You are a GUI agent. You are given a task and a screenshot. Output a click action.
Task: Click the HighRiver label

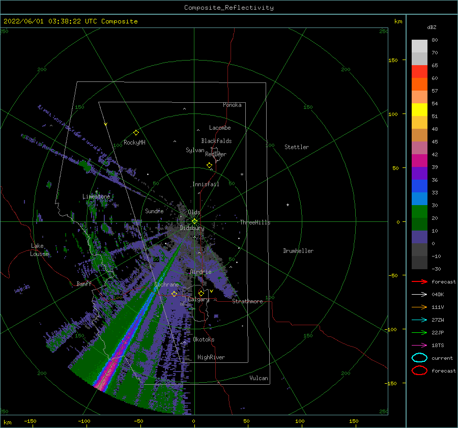pyautogui.click(x=211, y=357)
